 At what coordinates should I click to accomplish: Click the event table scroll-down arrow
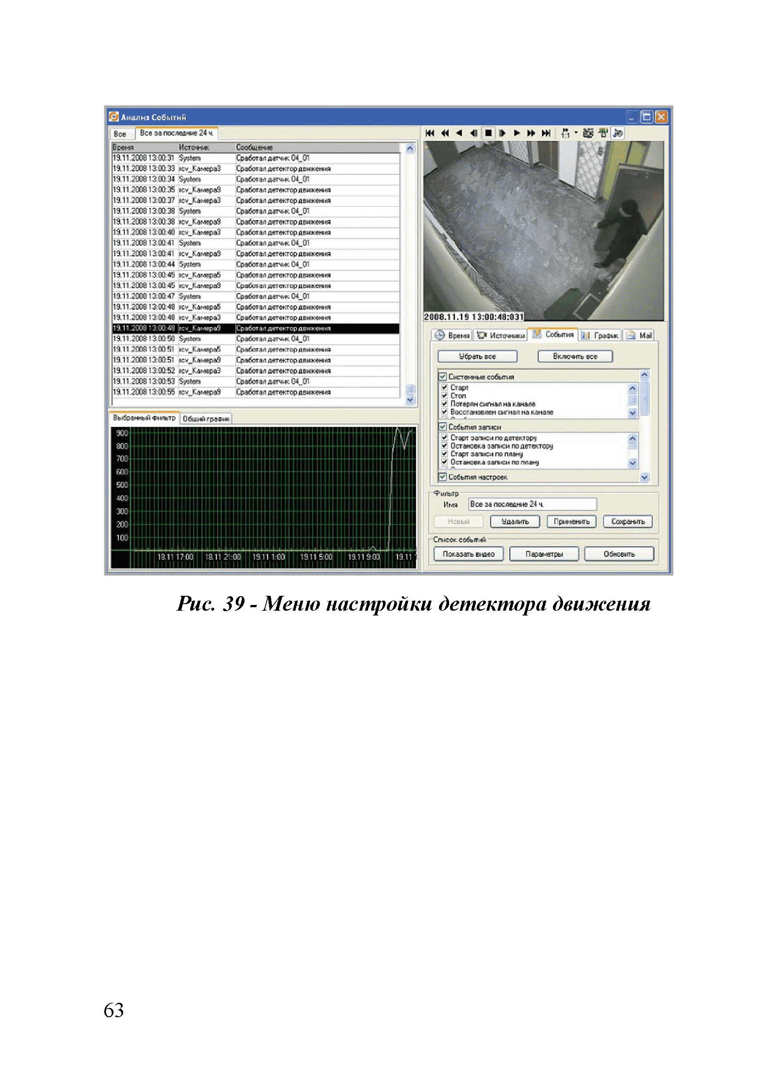tap(410, 400)
